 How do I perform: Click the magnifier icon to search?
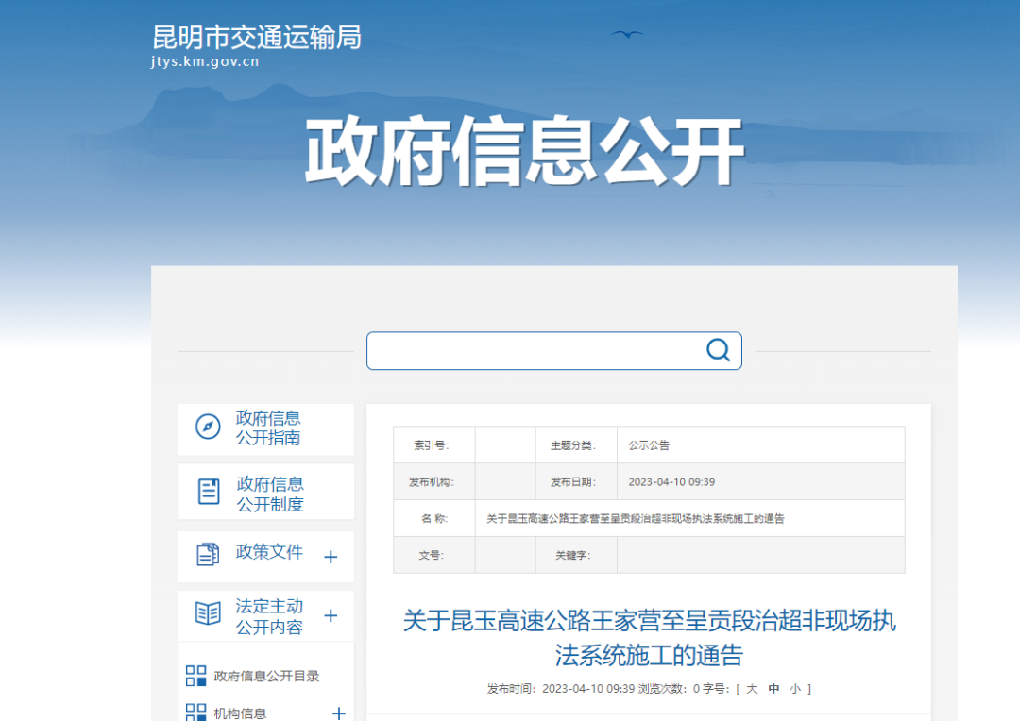(x=719, y=350)
